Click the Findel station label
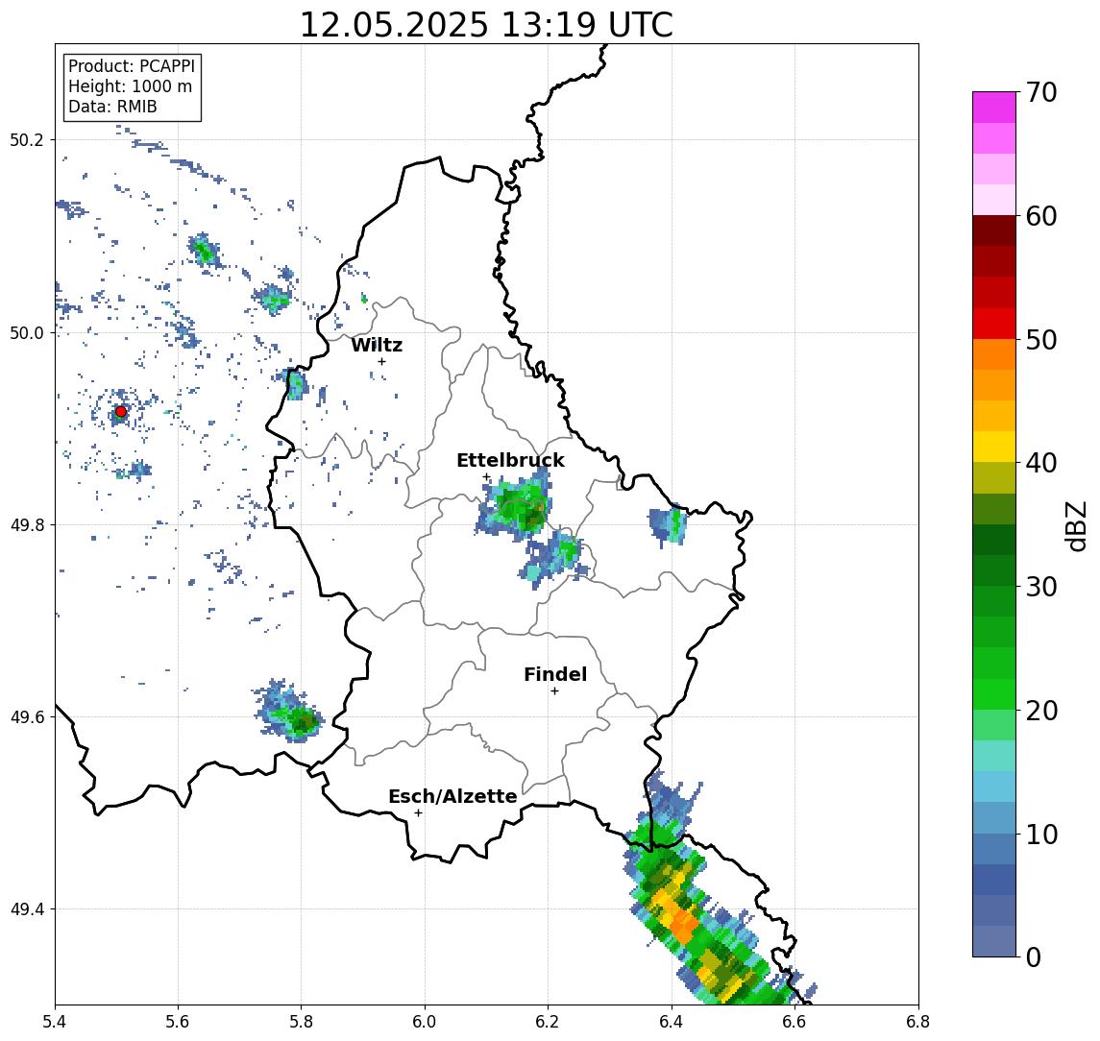Screen dimensions: 1100x1041 (x=555, y=674)
